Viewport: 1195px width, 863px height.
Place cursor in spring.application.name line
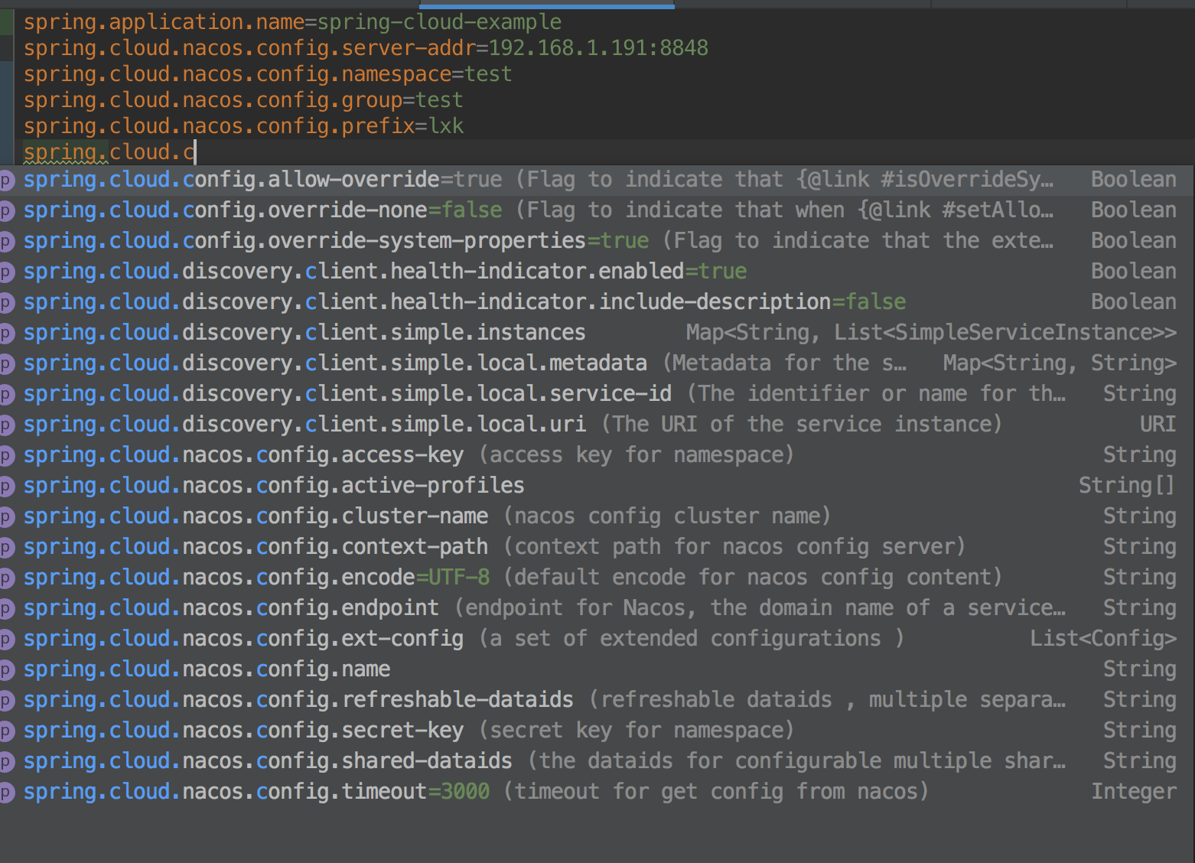[292, 22]
